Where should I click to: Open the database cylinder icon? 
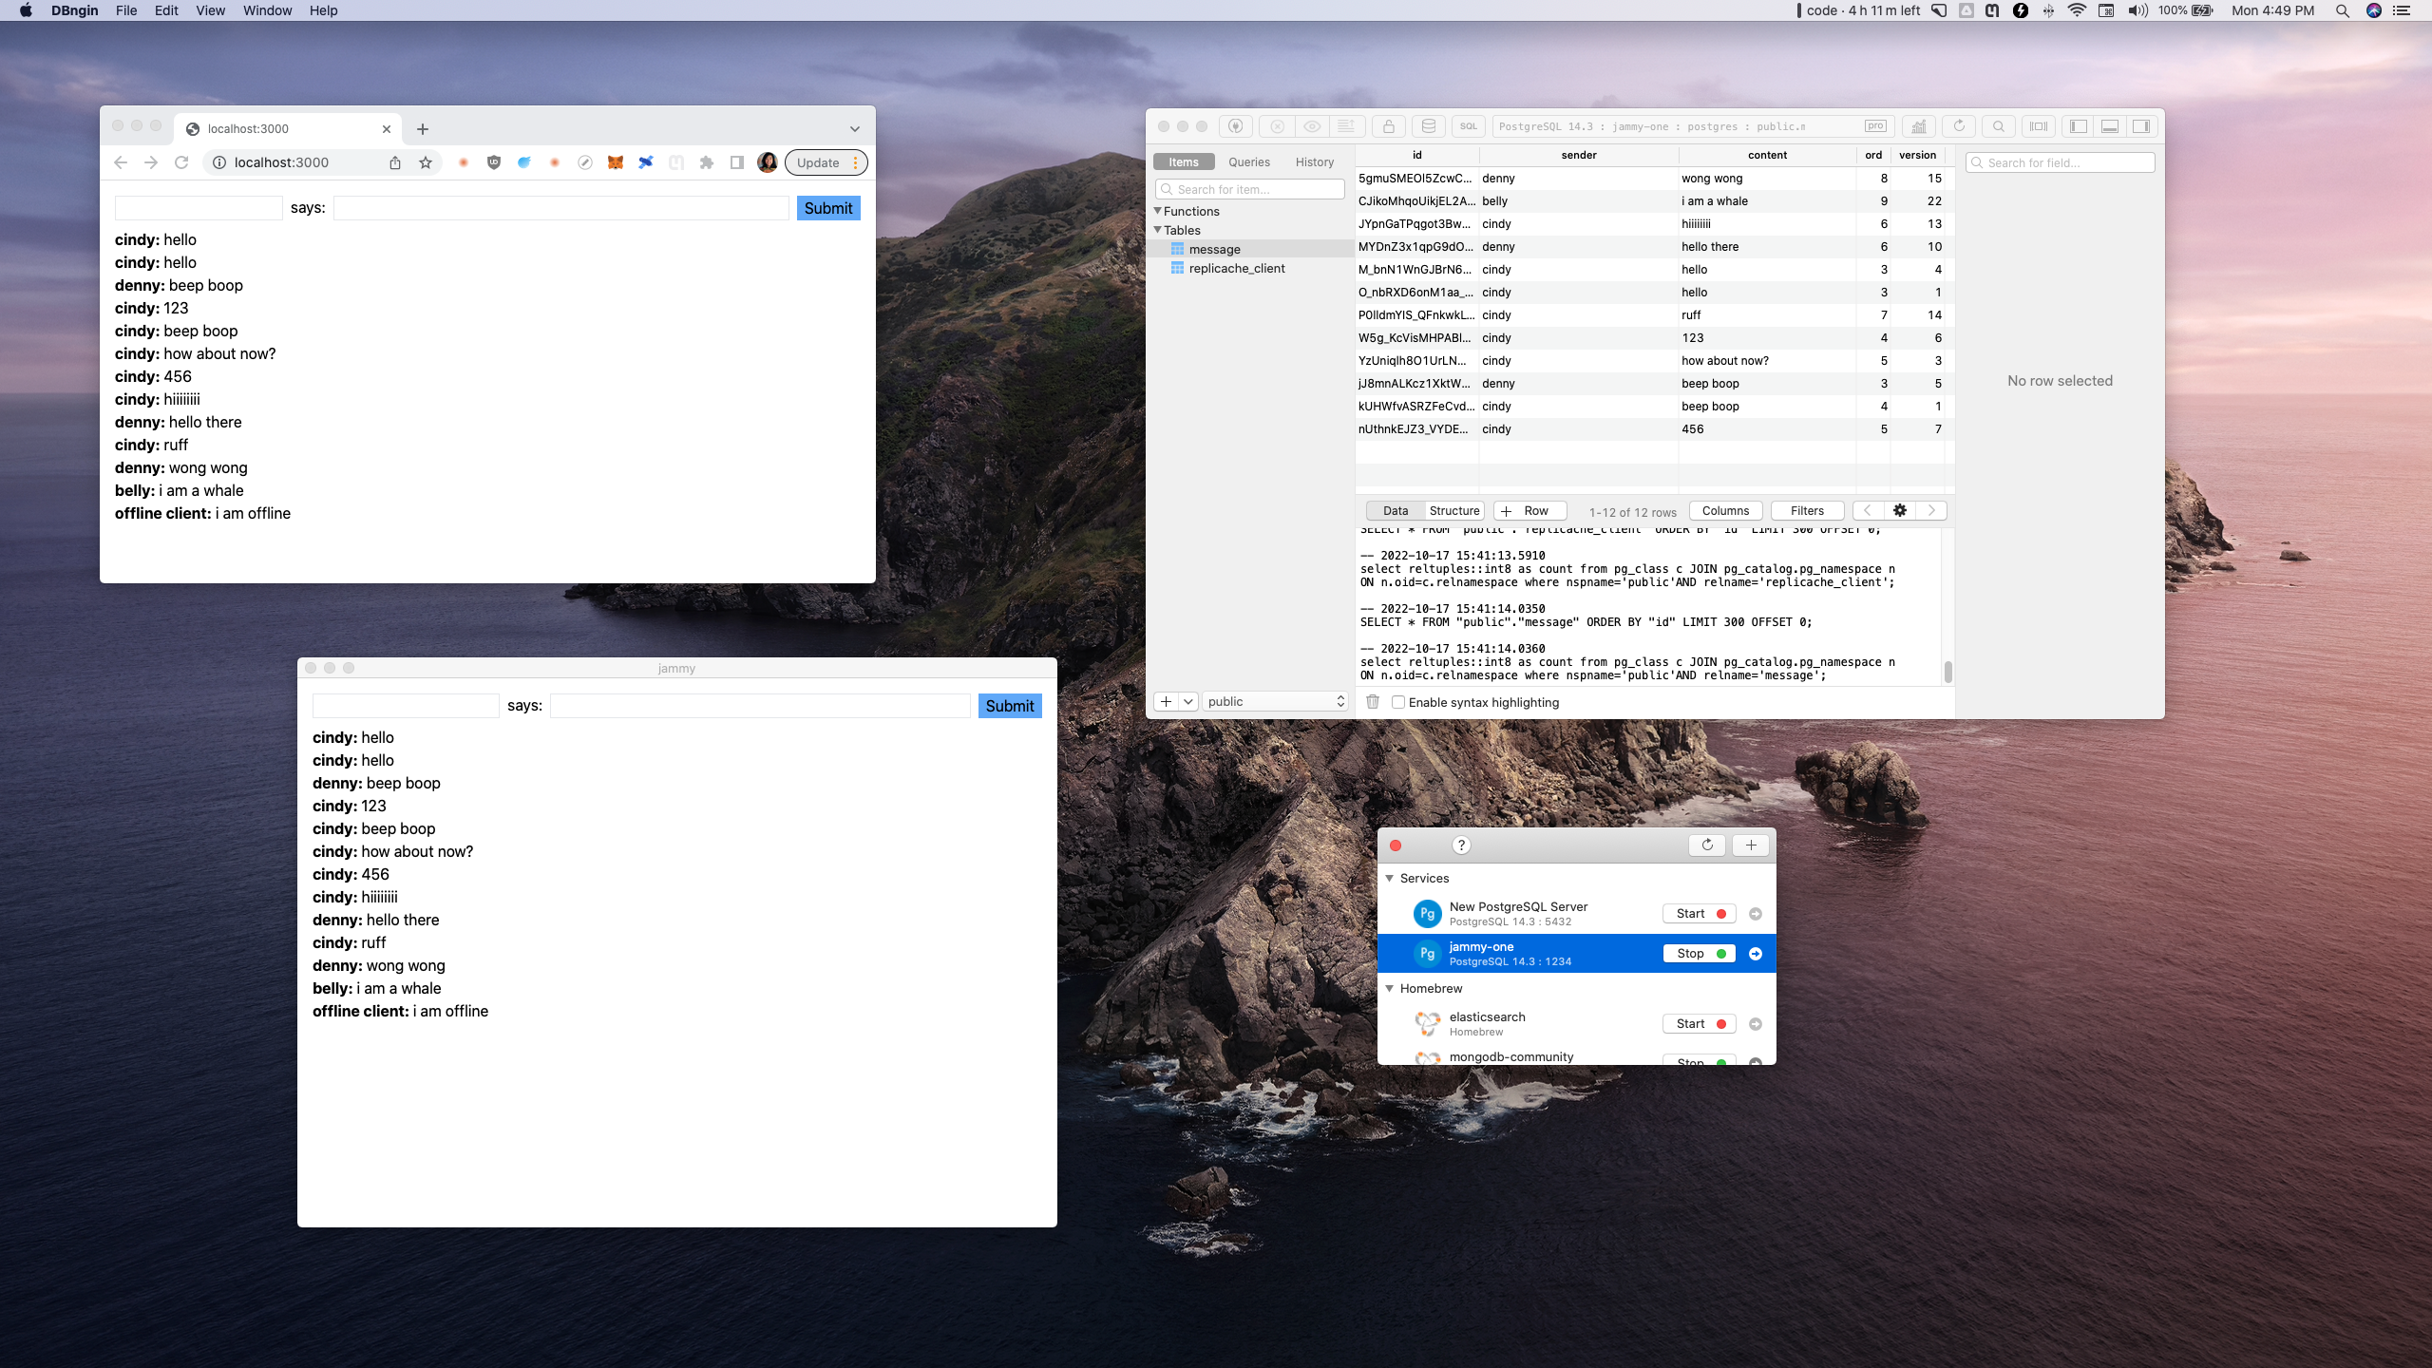click(1428, 126)
